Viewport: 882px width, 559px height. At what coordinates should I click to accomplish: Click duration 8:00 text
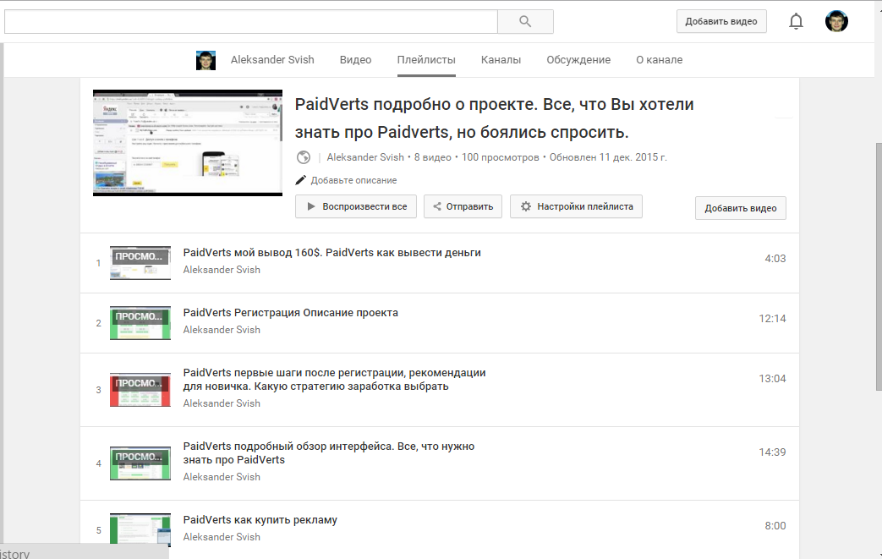(775, 526)
